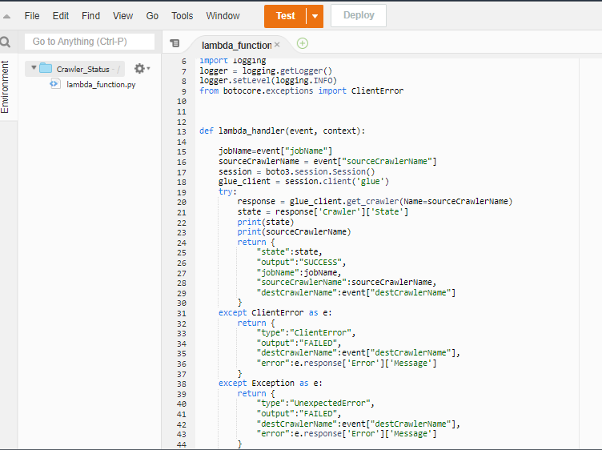Switch to the lambda_function editor tab
This screenshot has width=602, height=450.
235,45
